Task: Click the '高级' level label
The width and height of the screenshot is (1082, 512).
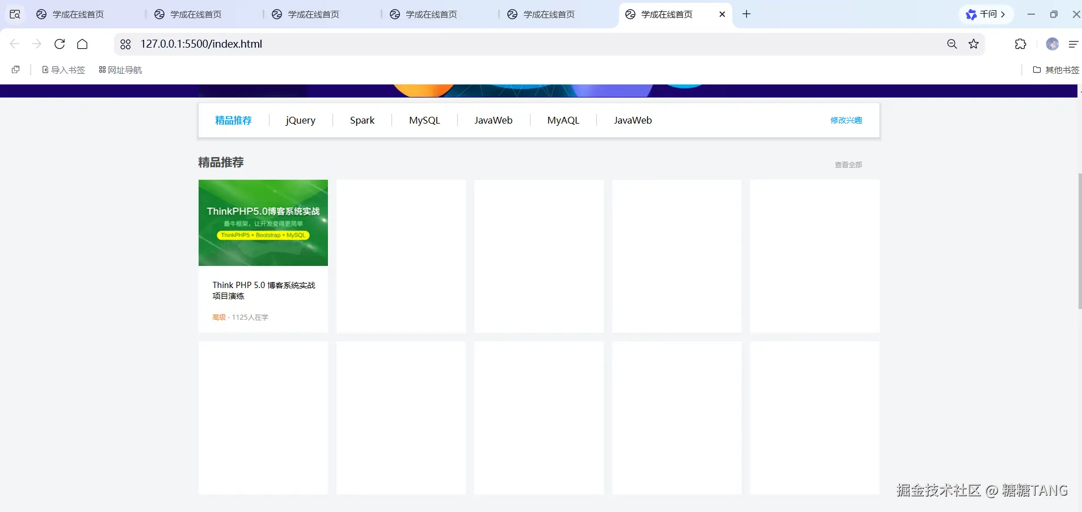Action: click(x=219, y=318)
